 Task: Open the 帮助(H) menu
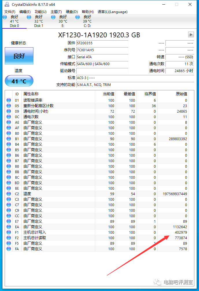[x=88, y=12]
